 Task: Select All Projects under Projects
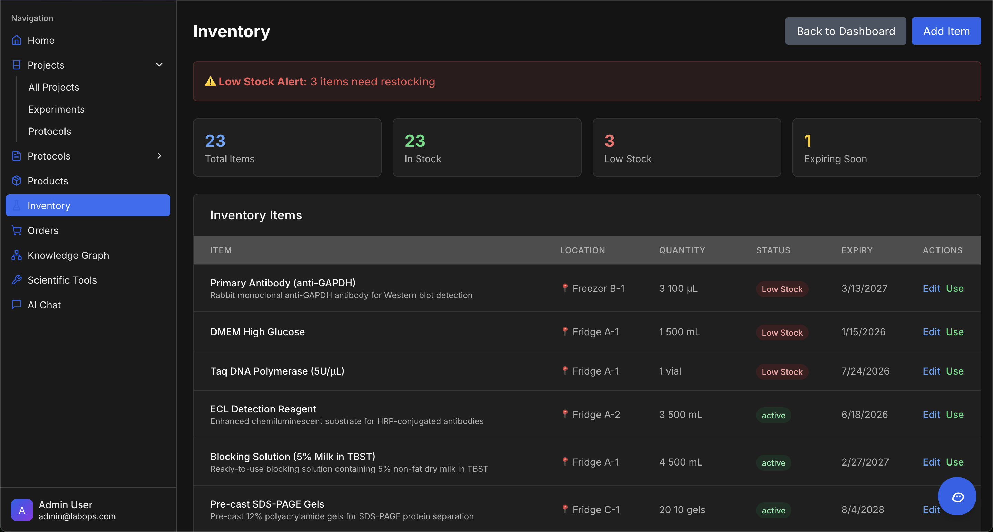(53, 87)
